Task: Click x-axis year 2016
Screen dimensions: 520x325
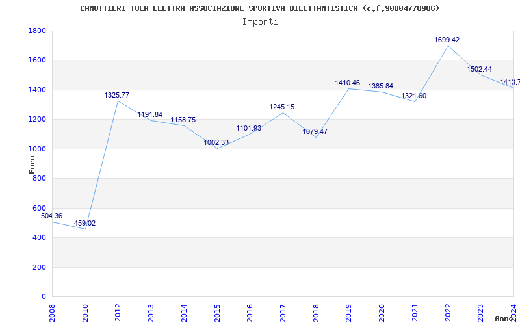Action: (250, 313)
